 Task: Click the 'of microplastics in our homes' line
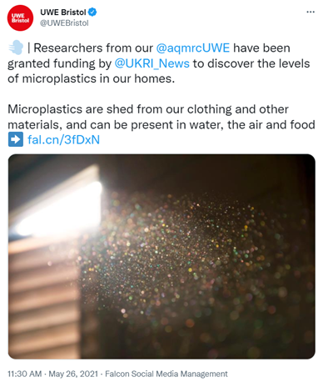[x=91, y=78]
